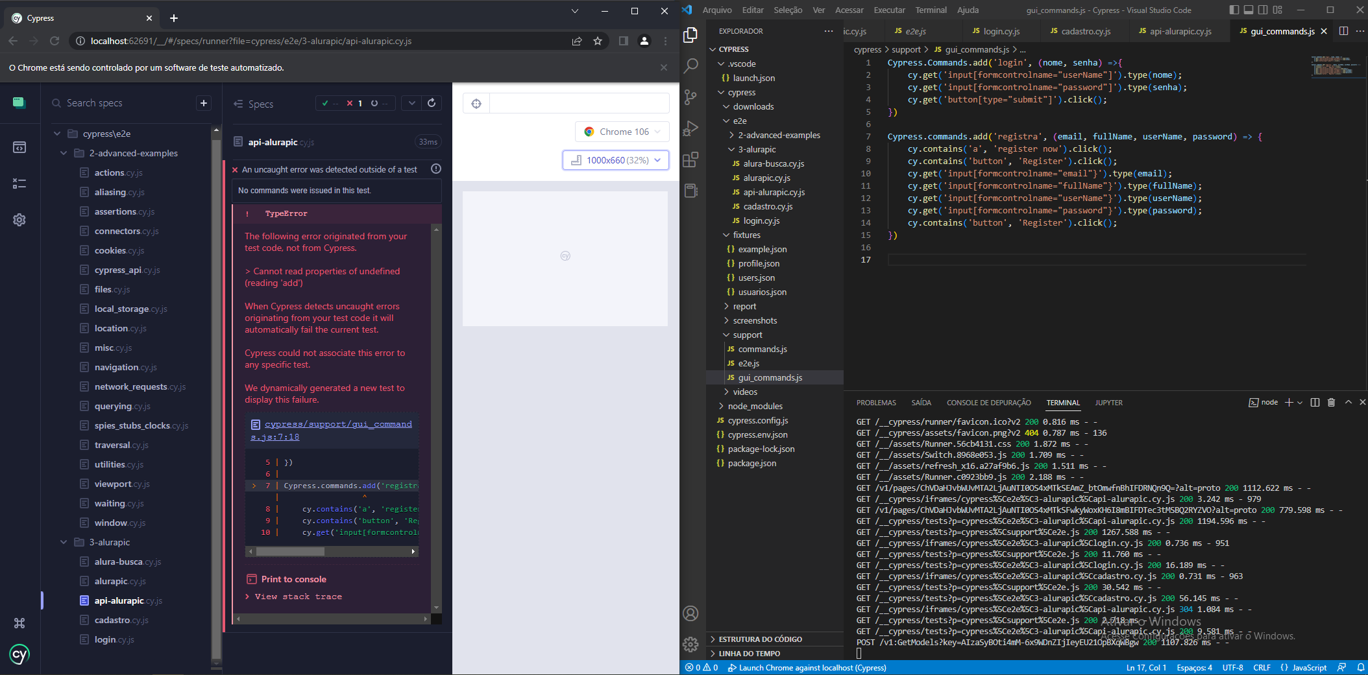Open Source Control view in VS Code
This screenshot has height=675, width=1368.
tap(691, 97)
